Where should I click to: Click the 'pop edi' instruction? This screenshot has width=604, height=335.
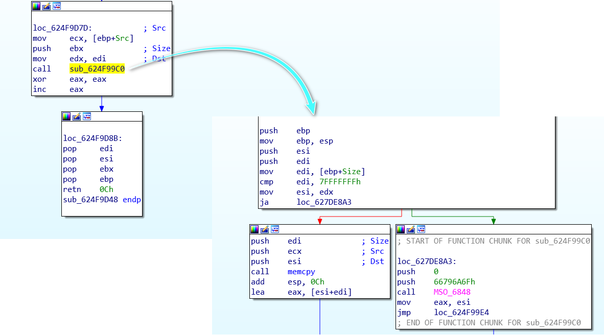pyautogui.click(x=88, y=149)
